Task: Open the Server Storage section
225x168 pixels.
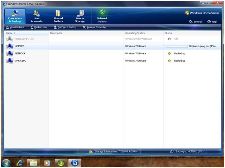Action: [80, 16]
